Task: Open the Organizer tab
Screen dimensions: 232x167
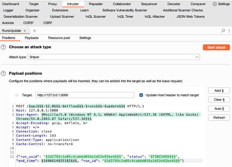Action: (x=32, y=10)
